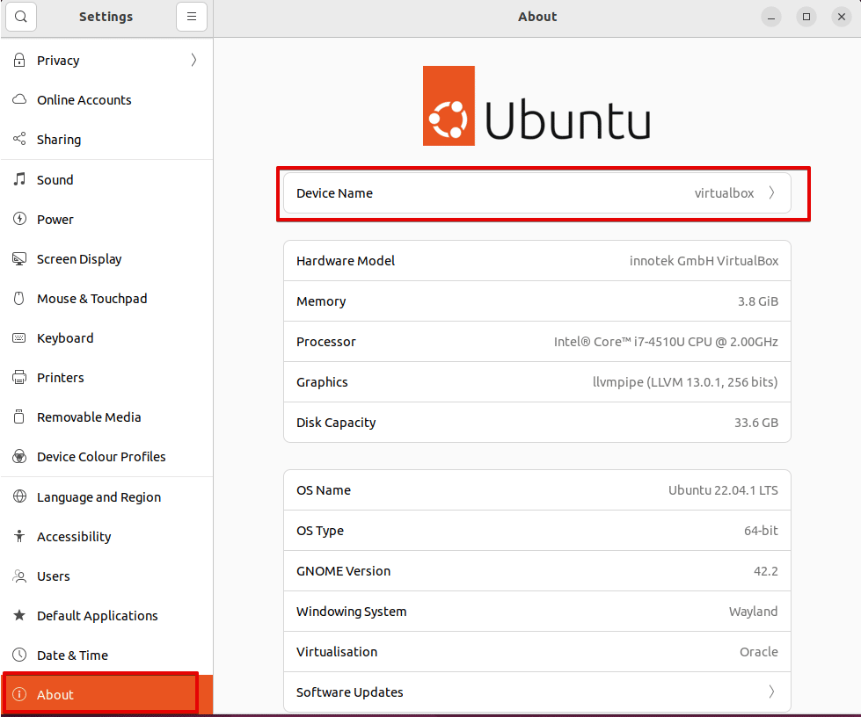Click the 'Settings' title in sidebar header
Viewport: 861px width, 717px height.
[106, 17]
